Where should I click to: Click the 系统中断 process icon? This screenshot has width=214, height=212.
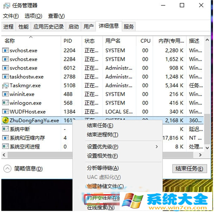tap(5, 129)
